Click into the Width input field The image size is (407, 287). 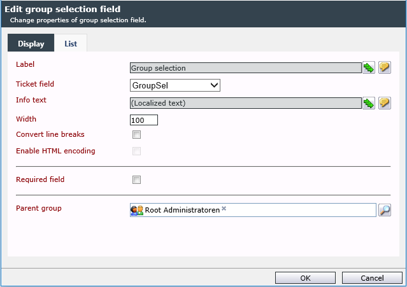coord(144,120)
